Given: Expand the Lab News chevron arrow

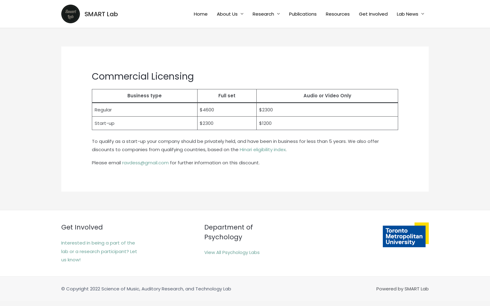Looking at the screenshot, I should coord(423,14).
